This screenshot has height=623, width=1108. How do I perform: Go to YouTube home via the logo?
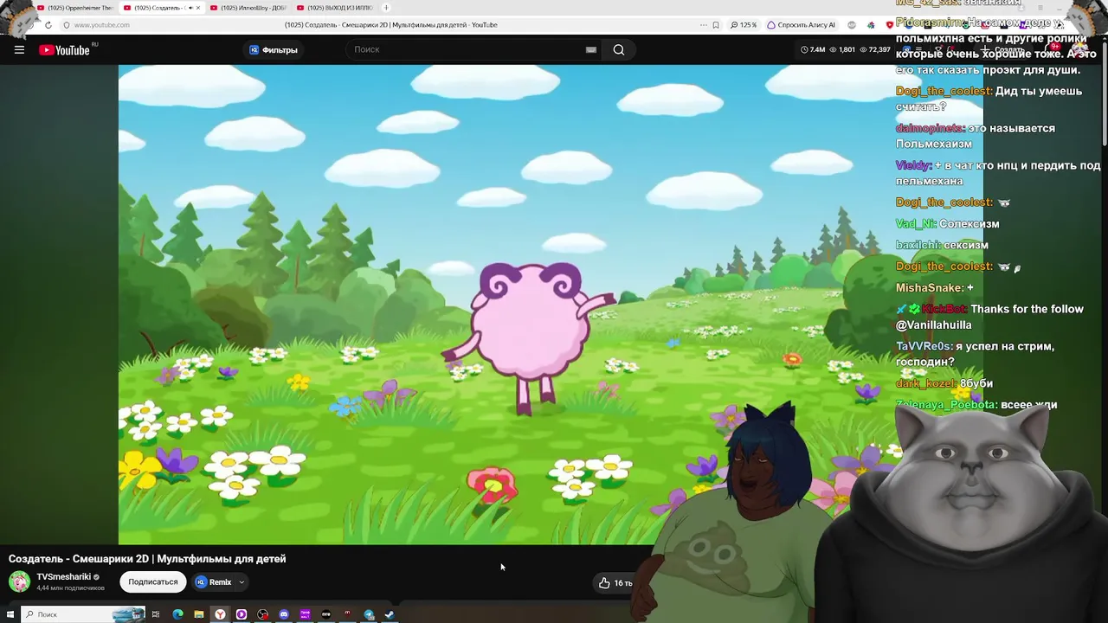click(65, 49)
